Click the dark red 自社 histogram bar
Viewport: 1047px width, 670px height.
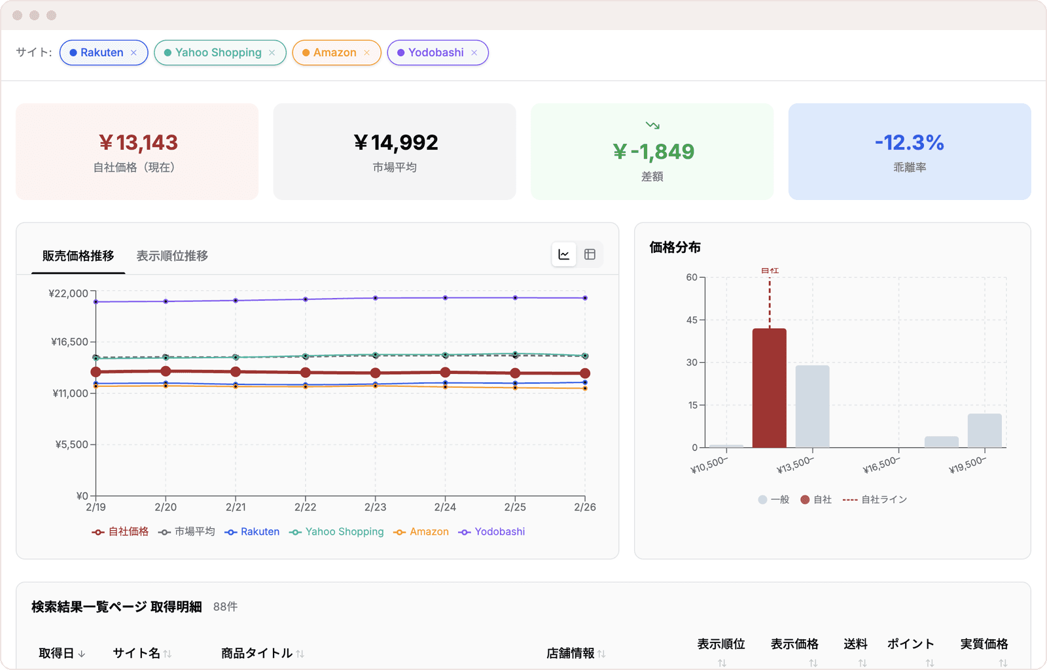coord(770,388)
